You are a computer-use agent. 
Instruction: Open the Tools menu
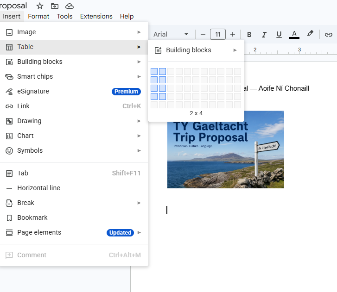pyautogui.click(x=64, y=16)
